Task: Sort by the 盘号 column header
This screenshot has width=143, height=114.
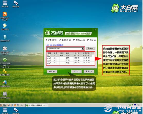Action: (x=56, y=53)
